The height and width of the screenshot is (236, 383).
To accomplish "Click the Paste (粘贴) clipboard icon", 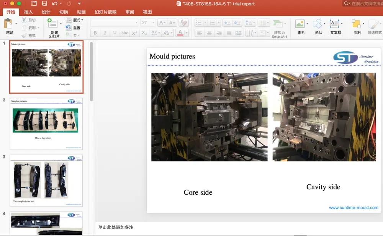I will (8, 24).
